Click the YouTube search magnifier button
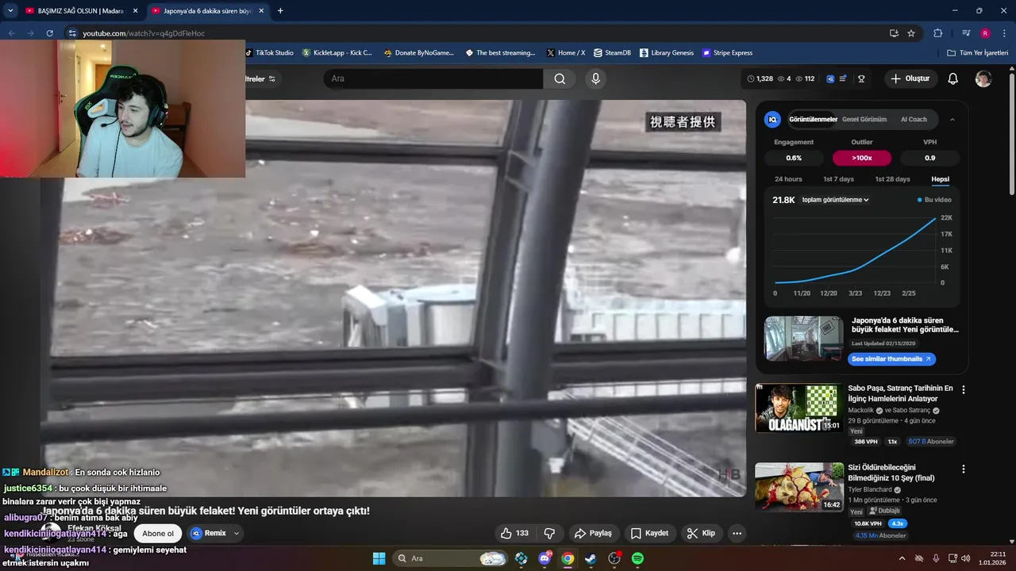 click(x=560, y=79)
